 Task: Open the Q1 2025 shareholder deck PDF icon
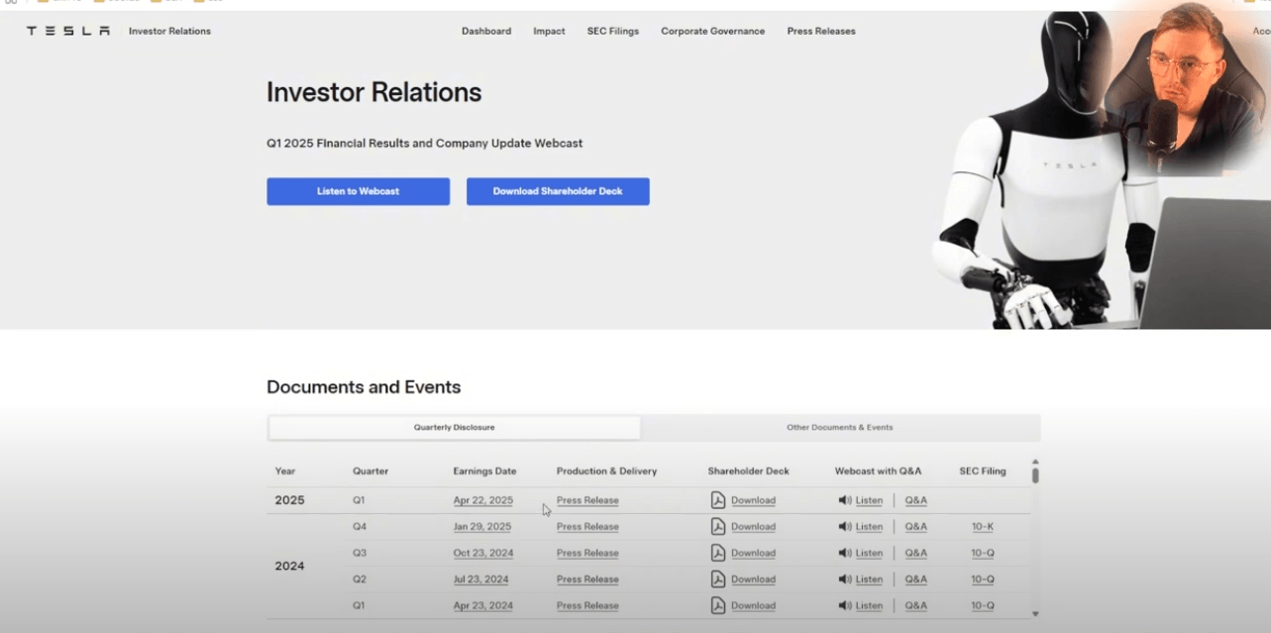[x=718, y=500]
